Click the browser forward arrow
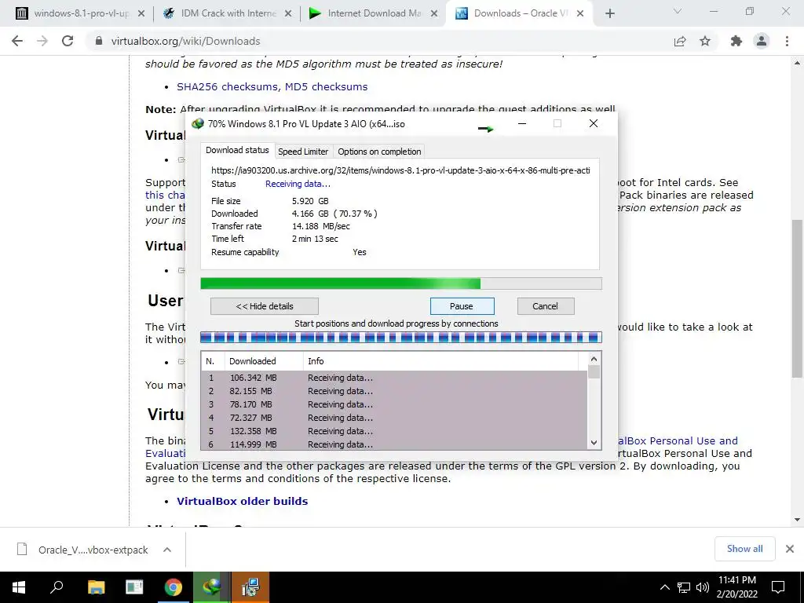Screen dimensions: 804x603 [42, 41]
